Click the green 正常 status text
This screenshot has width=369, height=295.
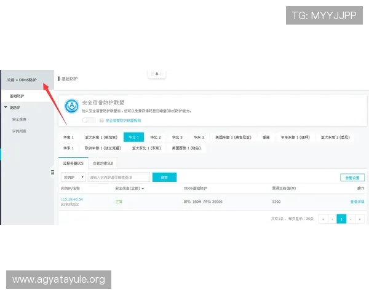(x=119, y=202)
